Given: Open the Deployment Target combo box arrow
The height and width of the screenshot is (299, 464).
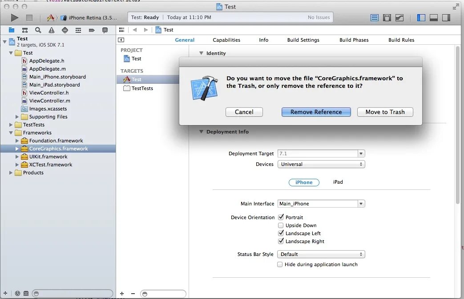Looking at the screenshot, I should pyautogui.click(x=361, y=153).
